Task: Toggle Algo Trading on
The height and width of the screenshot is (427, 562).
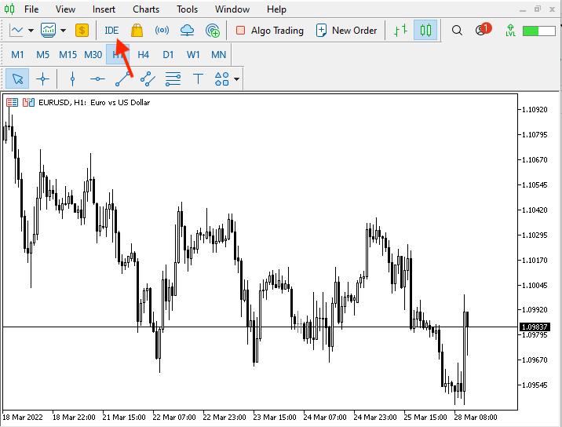Action: (x=269, y=31)
